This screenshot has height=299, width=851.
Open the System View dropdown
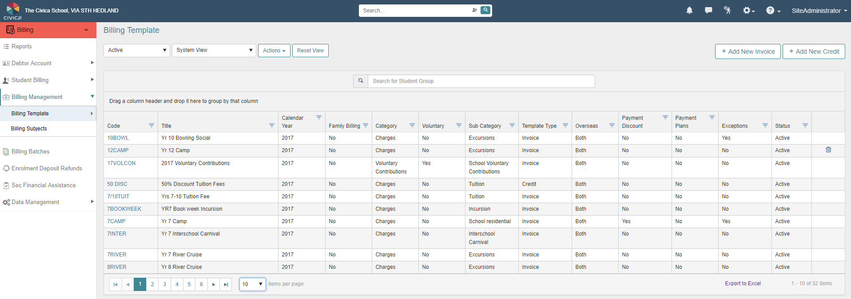click(214, 50)
